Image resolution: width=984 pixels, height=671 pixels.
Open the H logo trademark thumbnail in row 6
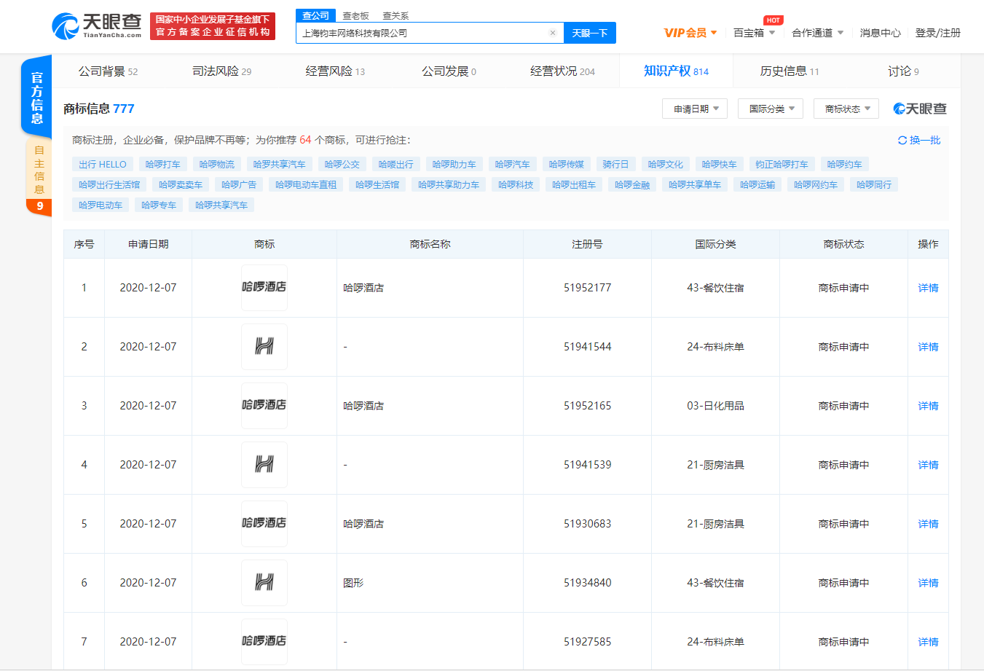pyautogui.click(x=264, y=583)
